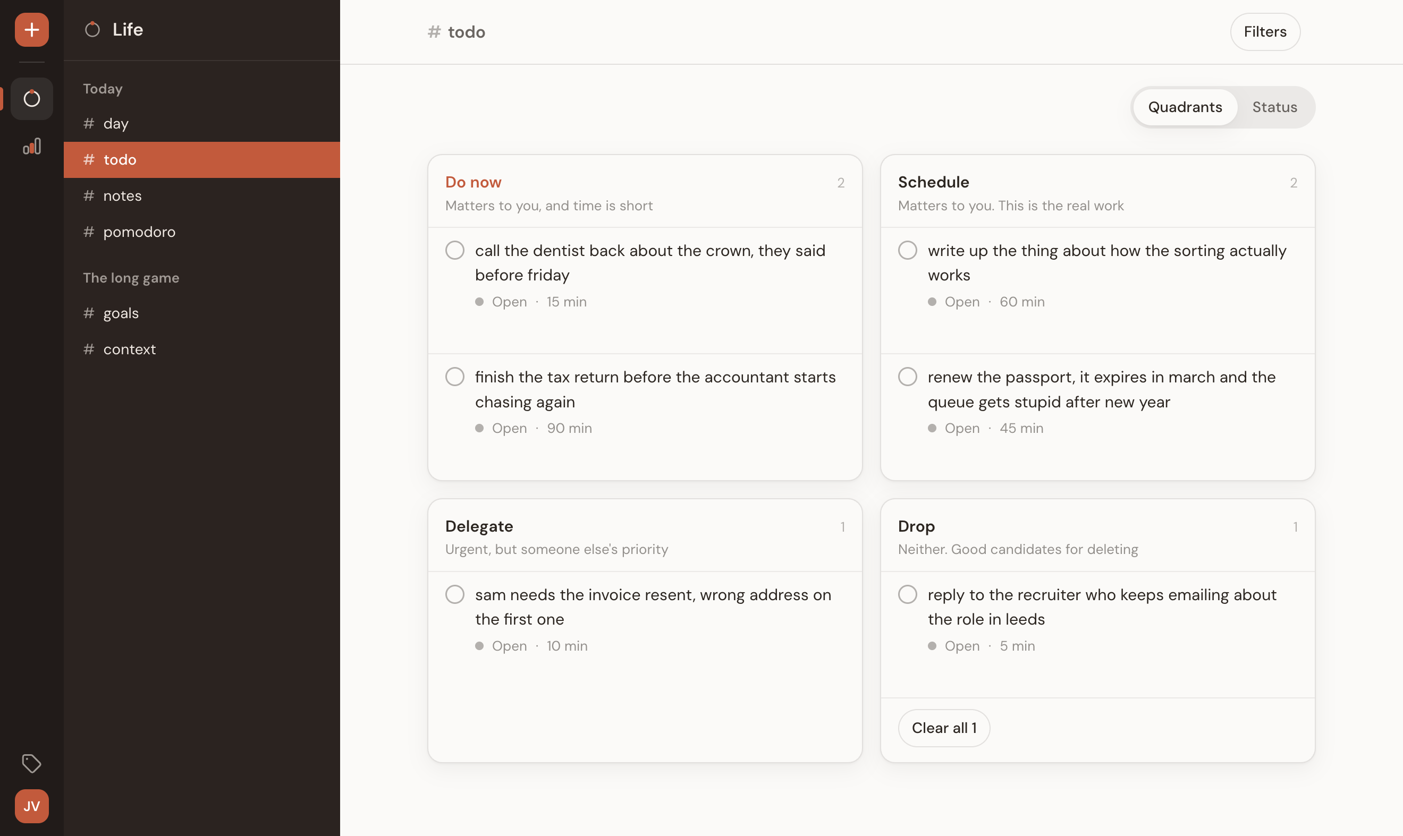Click 'Matters to you, and time is short'
This screenshot has width=1403, height=836.
coord(548,206)
